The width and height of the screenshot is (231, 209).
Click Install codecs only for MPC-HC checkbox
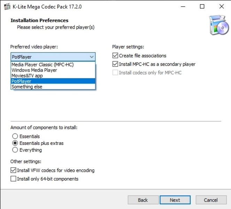(115, 72)
